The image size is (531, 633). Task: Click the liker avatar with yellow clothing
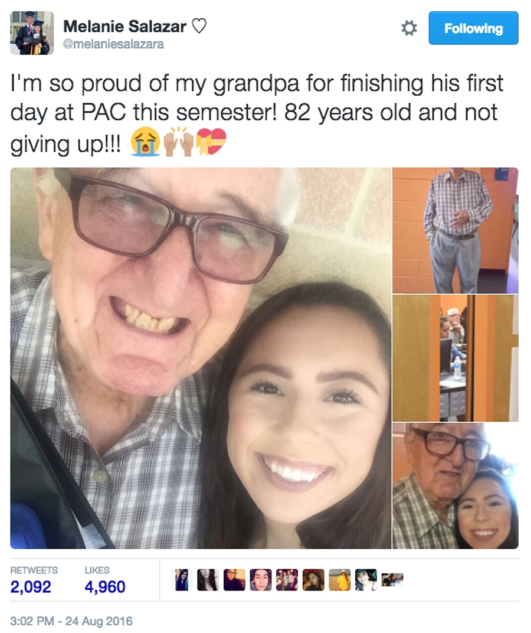click(x=339, y=580)
